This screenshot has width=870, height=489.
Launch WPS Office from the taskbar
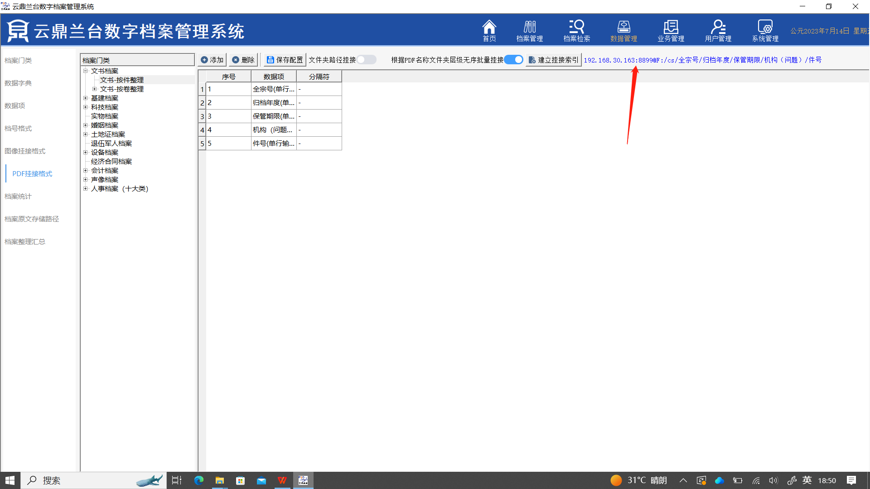pos(282,480)
